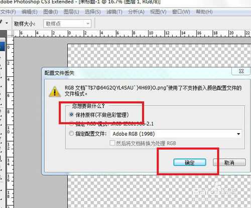The image size is (251, 208).
Task: Cancel dialog with 取消 button
Action: pyautogui.click(x=229, y=162)
